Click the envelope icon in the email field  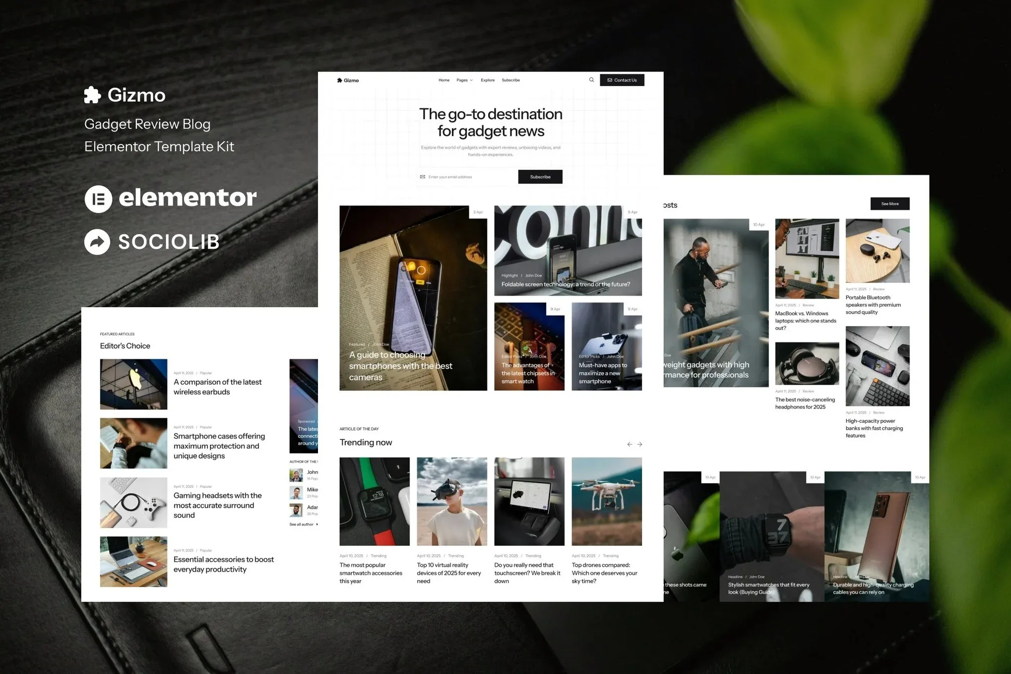tap(423, 177)
